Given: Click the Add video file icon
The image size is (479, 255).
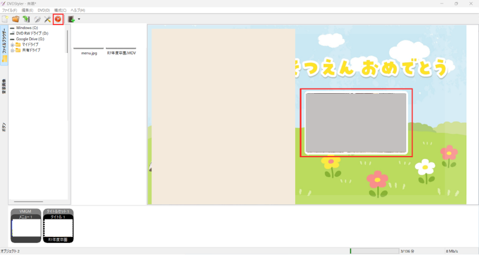Looking at the screenshot, I should (71, 19).
